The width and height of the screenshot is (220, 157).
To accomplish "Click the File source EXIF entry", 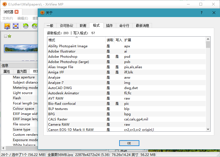I will 21,124.
